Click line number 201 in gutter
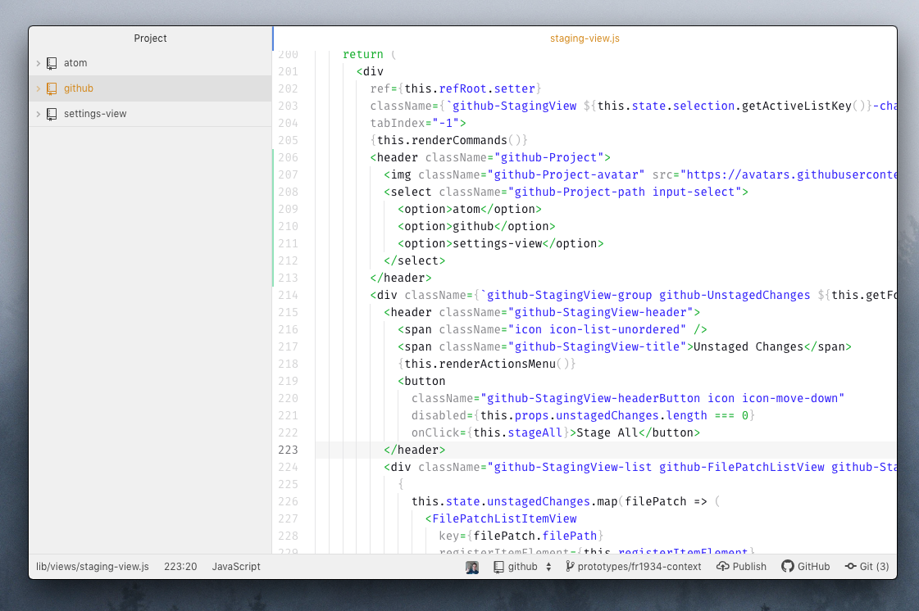This screenshot has height=611, width=919. [x=288, y=71]
